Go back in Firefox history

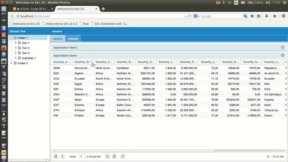coord(12,16)
